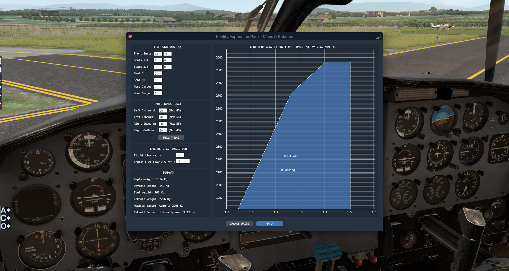Focus the first Seats 3/4 weight field
509x271 pixels.
[158, 60]
